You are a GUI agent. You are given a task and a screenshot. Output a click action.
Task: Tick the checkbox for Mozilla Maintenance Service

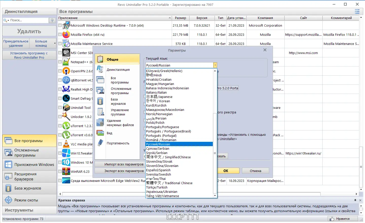tap(60, 44)
